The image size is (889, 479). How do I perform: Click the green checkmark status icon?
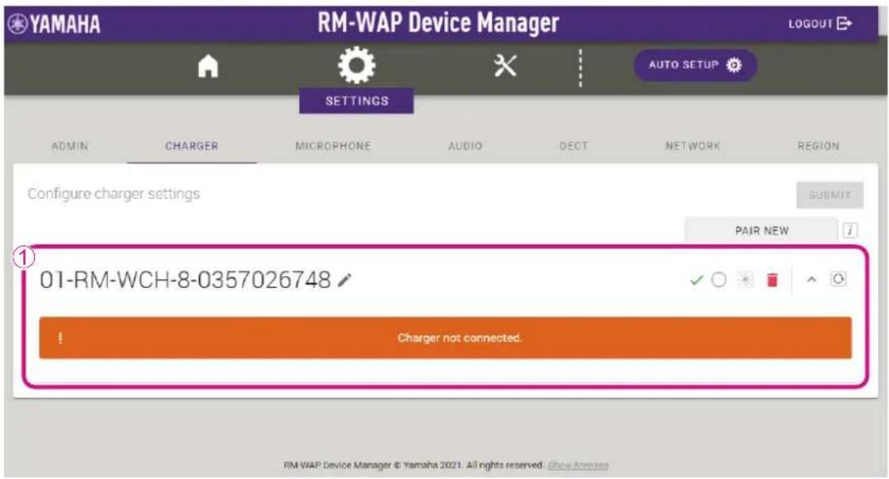(696, 280)
